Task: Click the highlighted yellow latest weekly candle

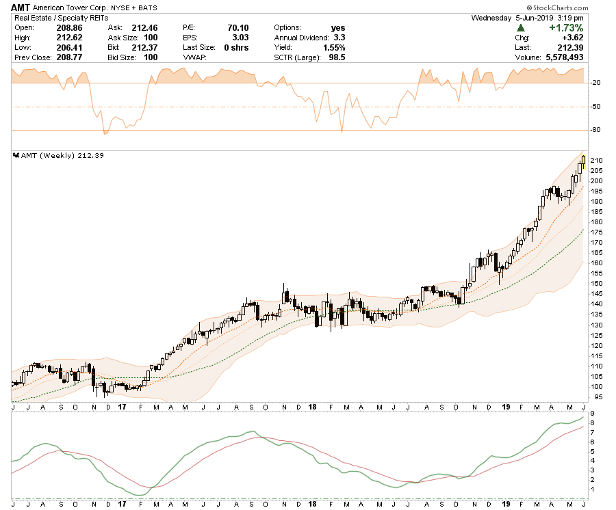Action: coord(583,162)
